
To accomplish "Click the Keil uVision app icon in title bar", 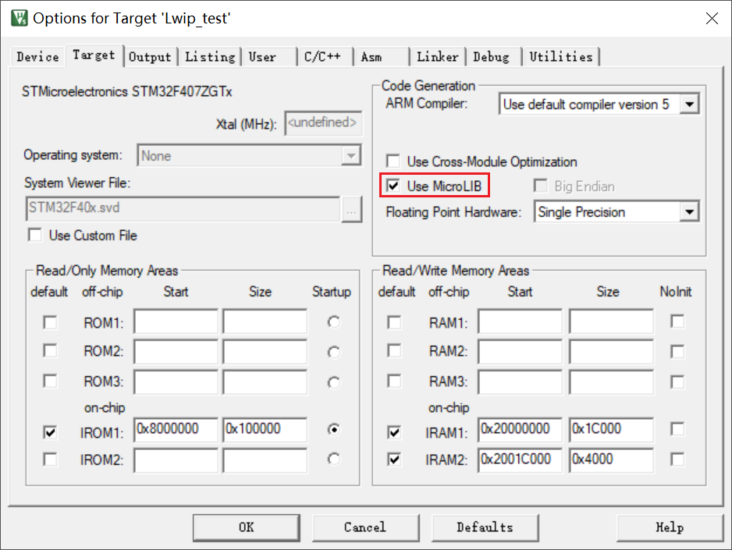I will (20, 18).
